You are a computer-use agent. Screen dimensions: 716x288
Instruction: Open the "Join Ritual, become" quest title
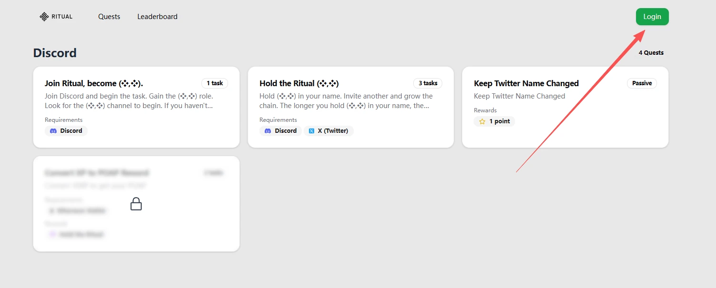[94, 83]
